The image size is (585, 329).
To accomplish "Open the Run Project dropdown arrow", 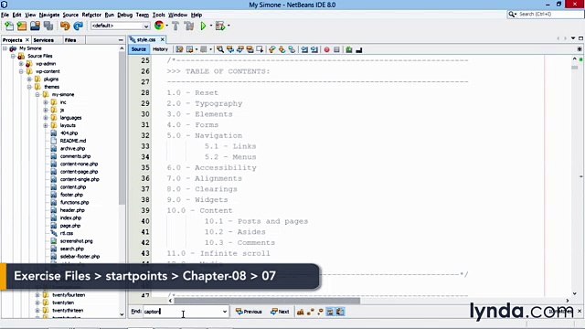I will 211,26.
